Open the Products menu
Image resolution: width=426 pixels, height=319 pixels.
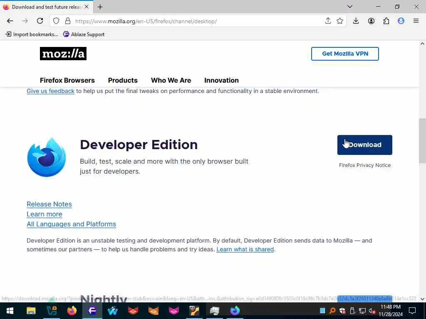click(123, 80)
